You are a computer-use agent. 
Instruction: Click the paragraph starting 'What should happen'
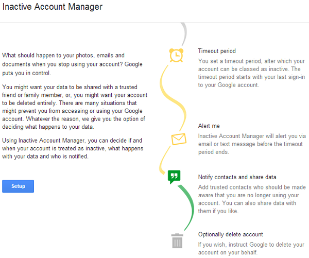(x=72, y=64)
